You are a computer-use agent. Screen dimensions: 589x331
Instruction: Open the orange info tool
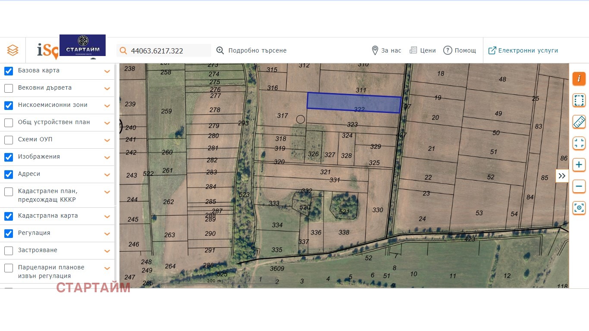tap(579, 78)
